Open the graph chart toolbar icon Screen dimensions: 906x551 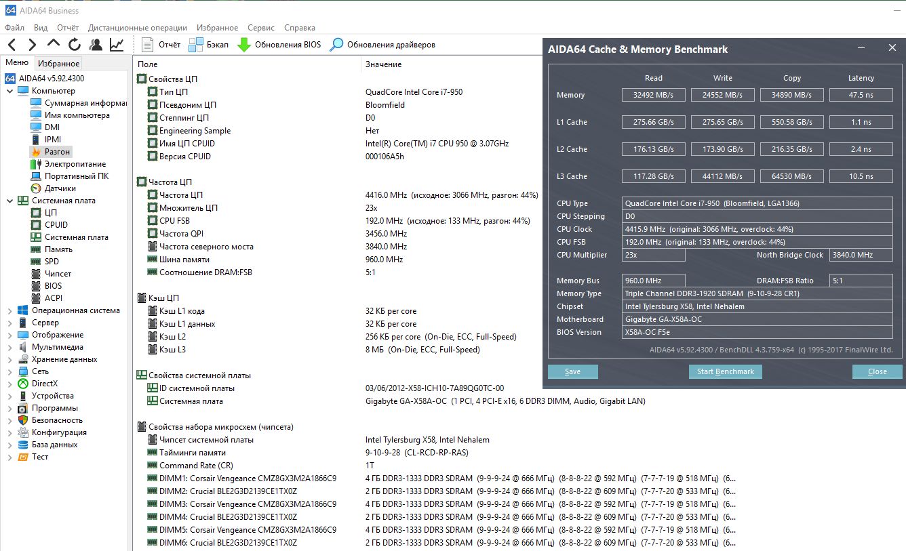(x=117, y=45)
